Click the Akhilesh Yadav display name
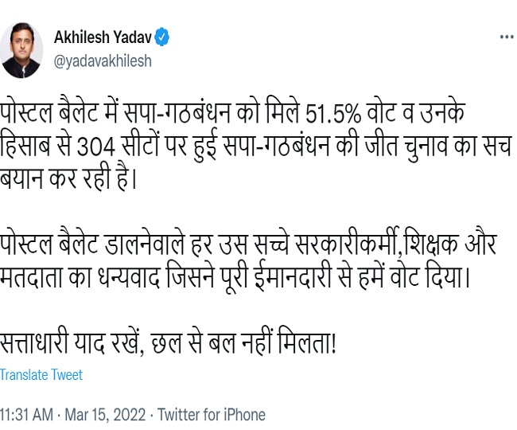Image resolution: width=517 pixels, height=430 pixels. pos(103,37)
